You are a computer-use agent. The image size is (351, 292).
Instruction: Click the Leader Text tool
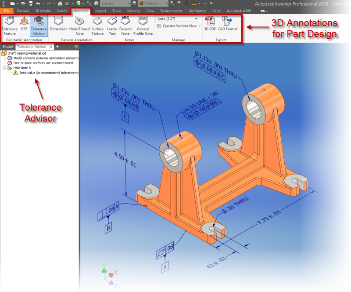112,25
